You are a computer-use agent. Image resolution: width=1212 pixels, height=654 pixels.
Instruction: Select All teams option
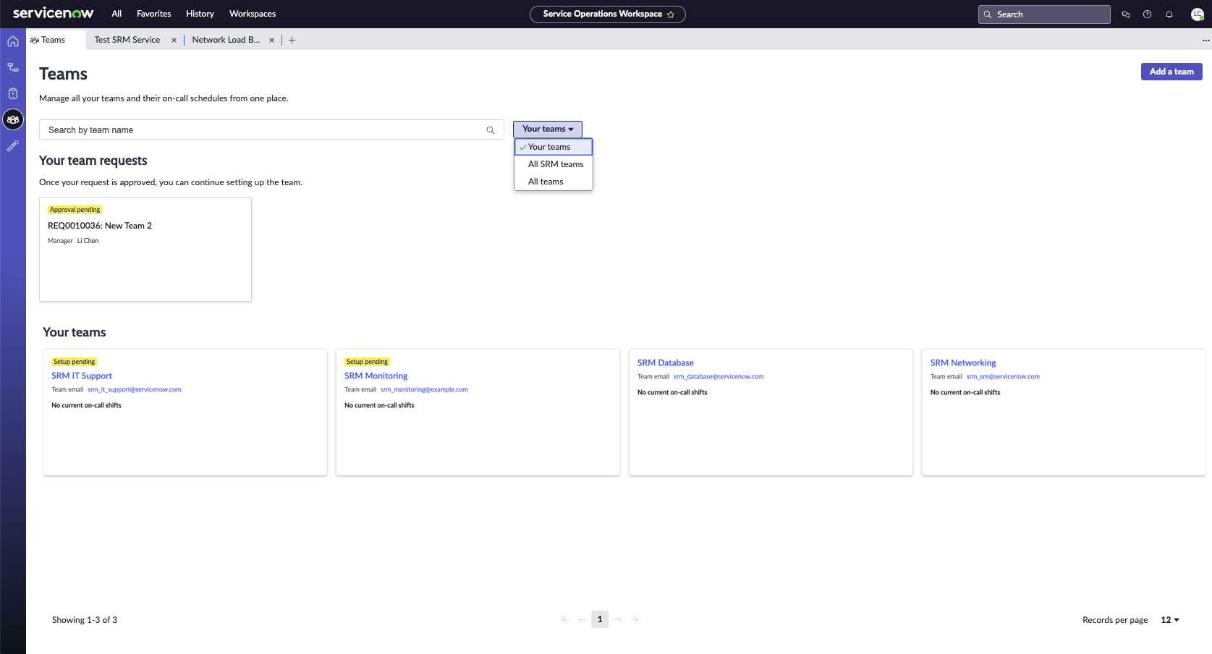554,182
